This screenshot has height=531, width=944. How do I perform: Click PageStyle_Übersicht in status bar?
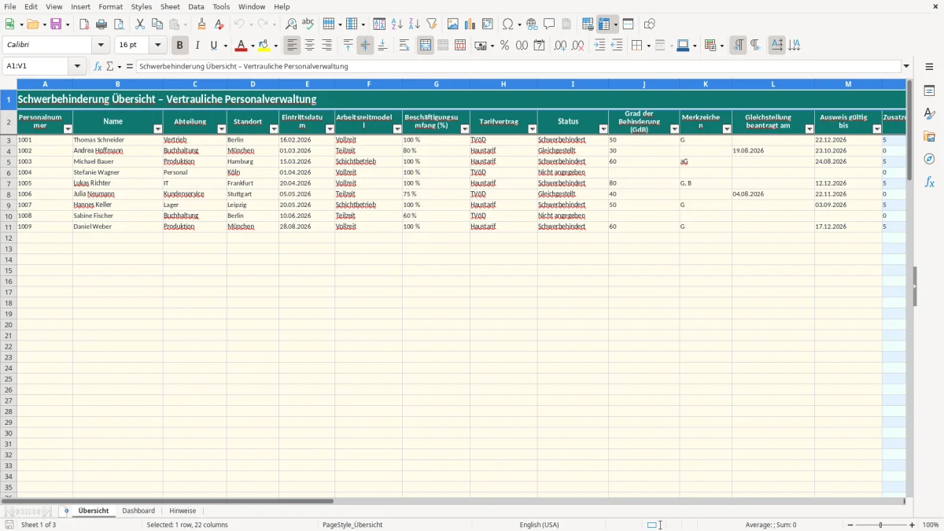click(x=352, y=525)
